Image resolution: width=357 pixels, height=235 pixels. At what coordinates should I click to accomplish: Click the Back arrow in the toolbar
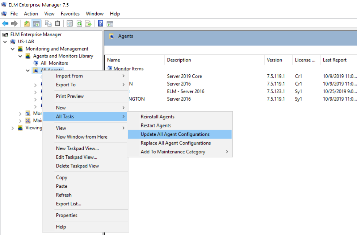[x=5, y=23]
